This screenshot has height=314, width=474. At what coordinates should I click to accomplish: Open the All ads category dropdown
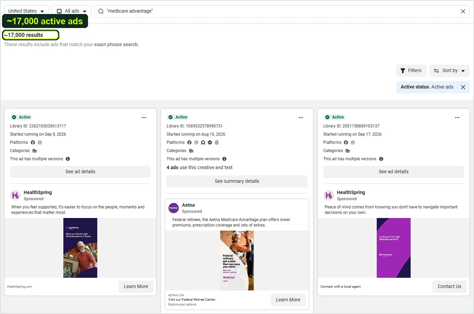pyautogui.click(x=72, y=11)
